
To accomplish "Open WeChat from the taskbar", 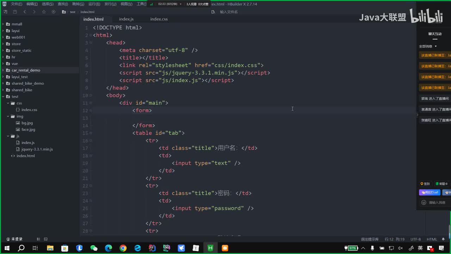I will point(94,248).
